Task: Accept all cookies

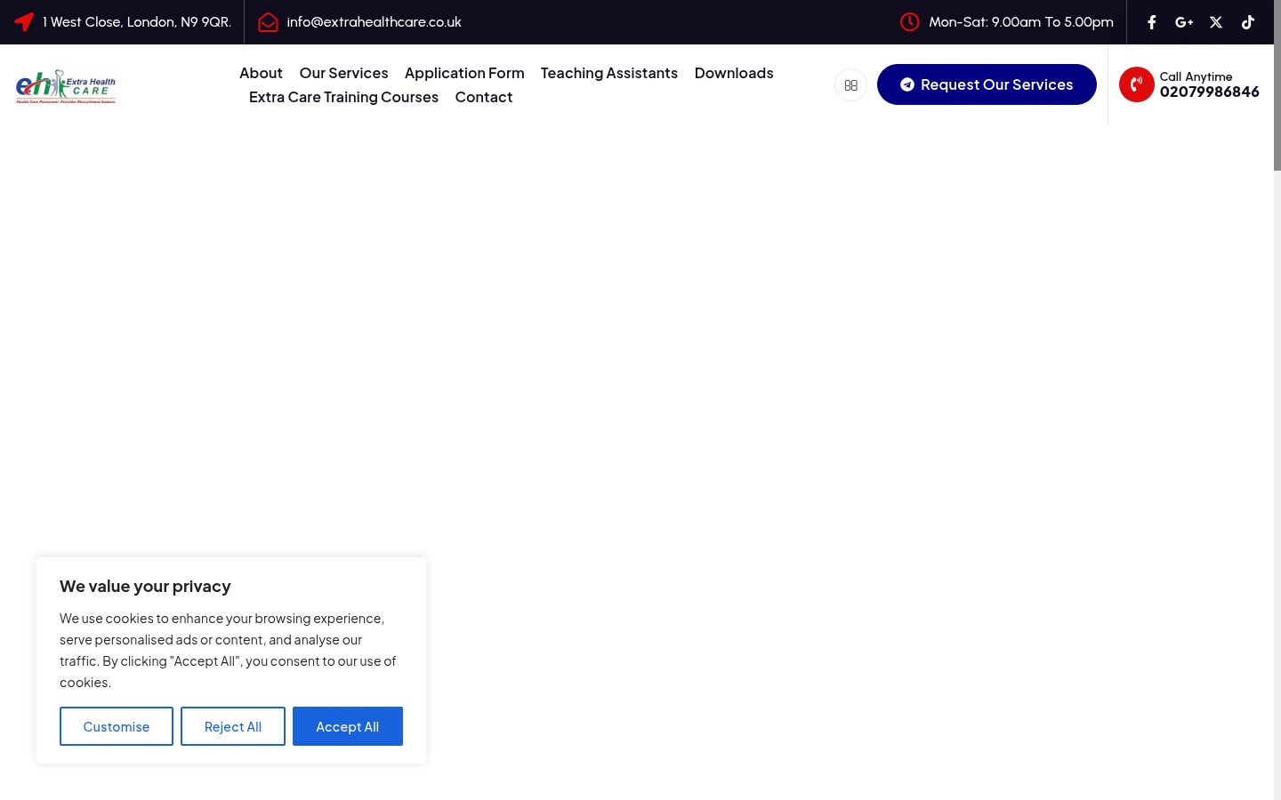Action: tap(348, 726)
